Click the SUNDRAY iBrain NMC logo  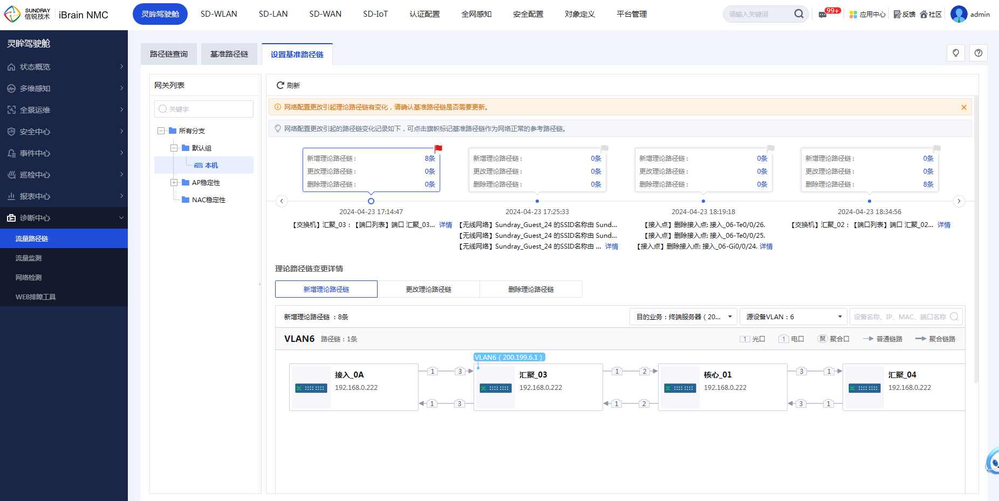pyautogui.click(x=56, y=15)
